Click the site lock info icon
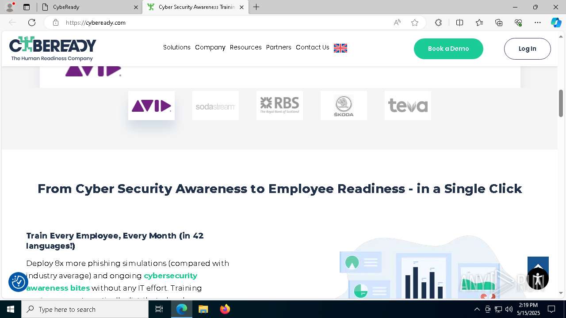 coord(56,23)
